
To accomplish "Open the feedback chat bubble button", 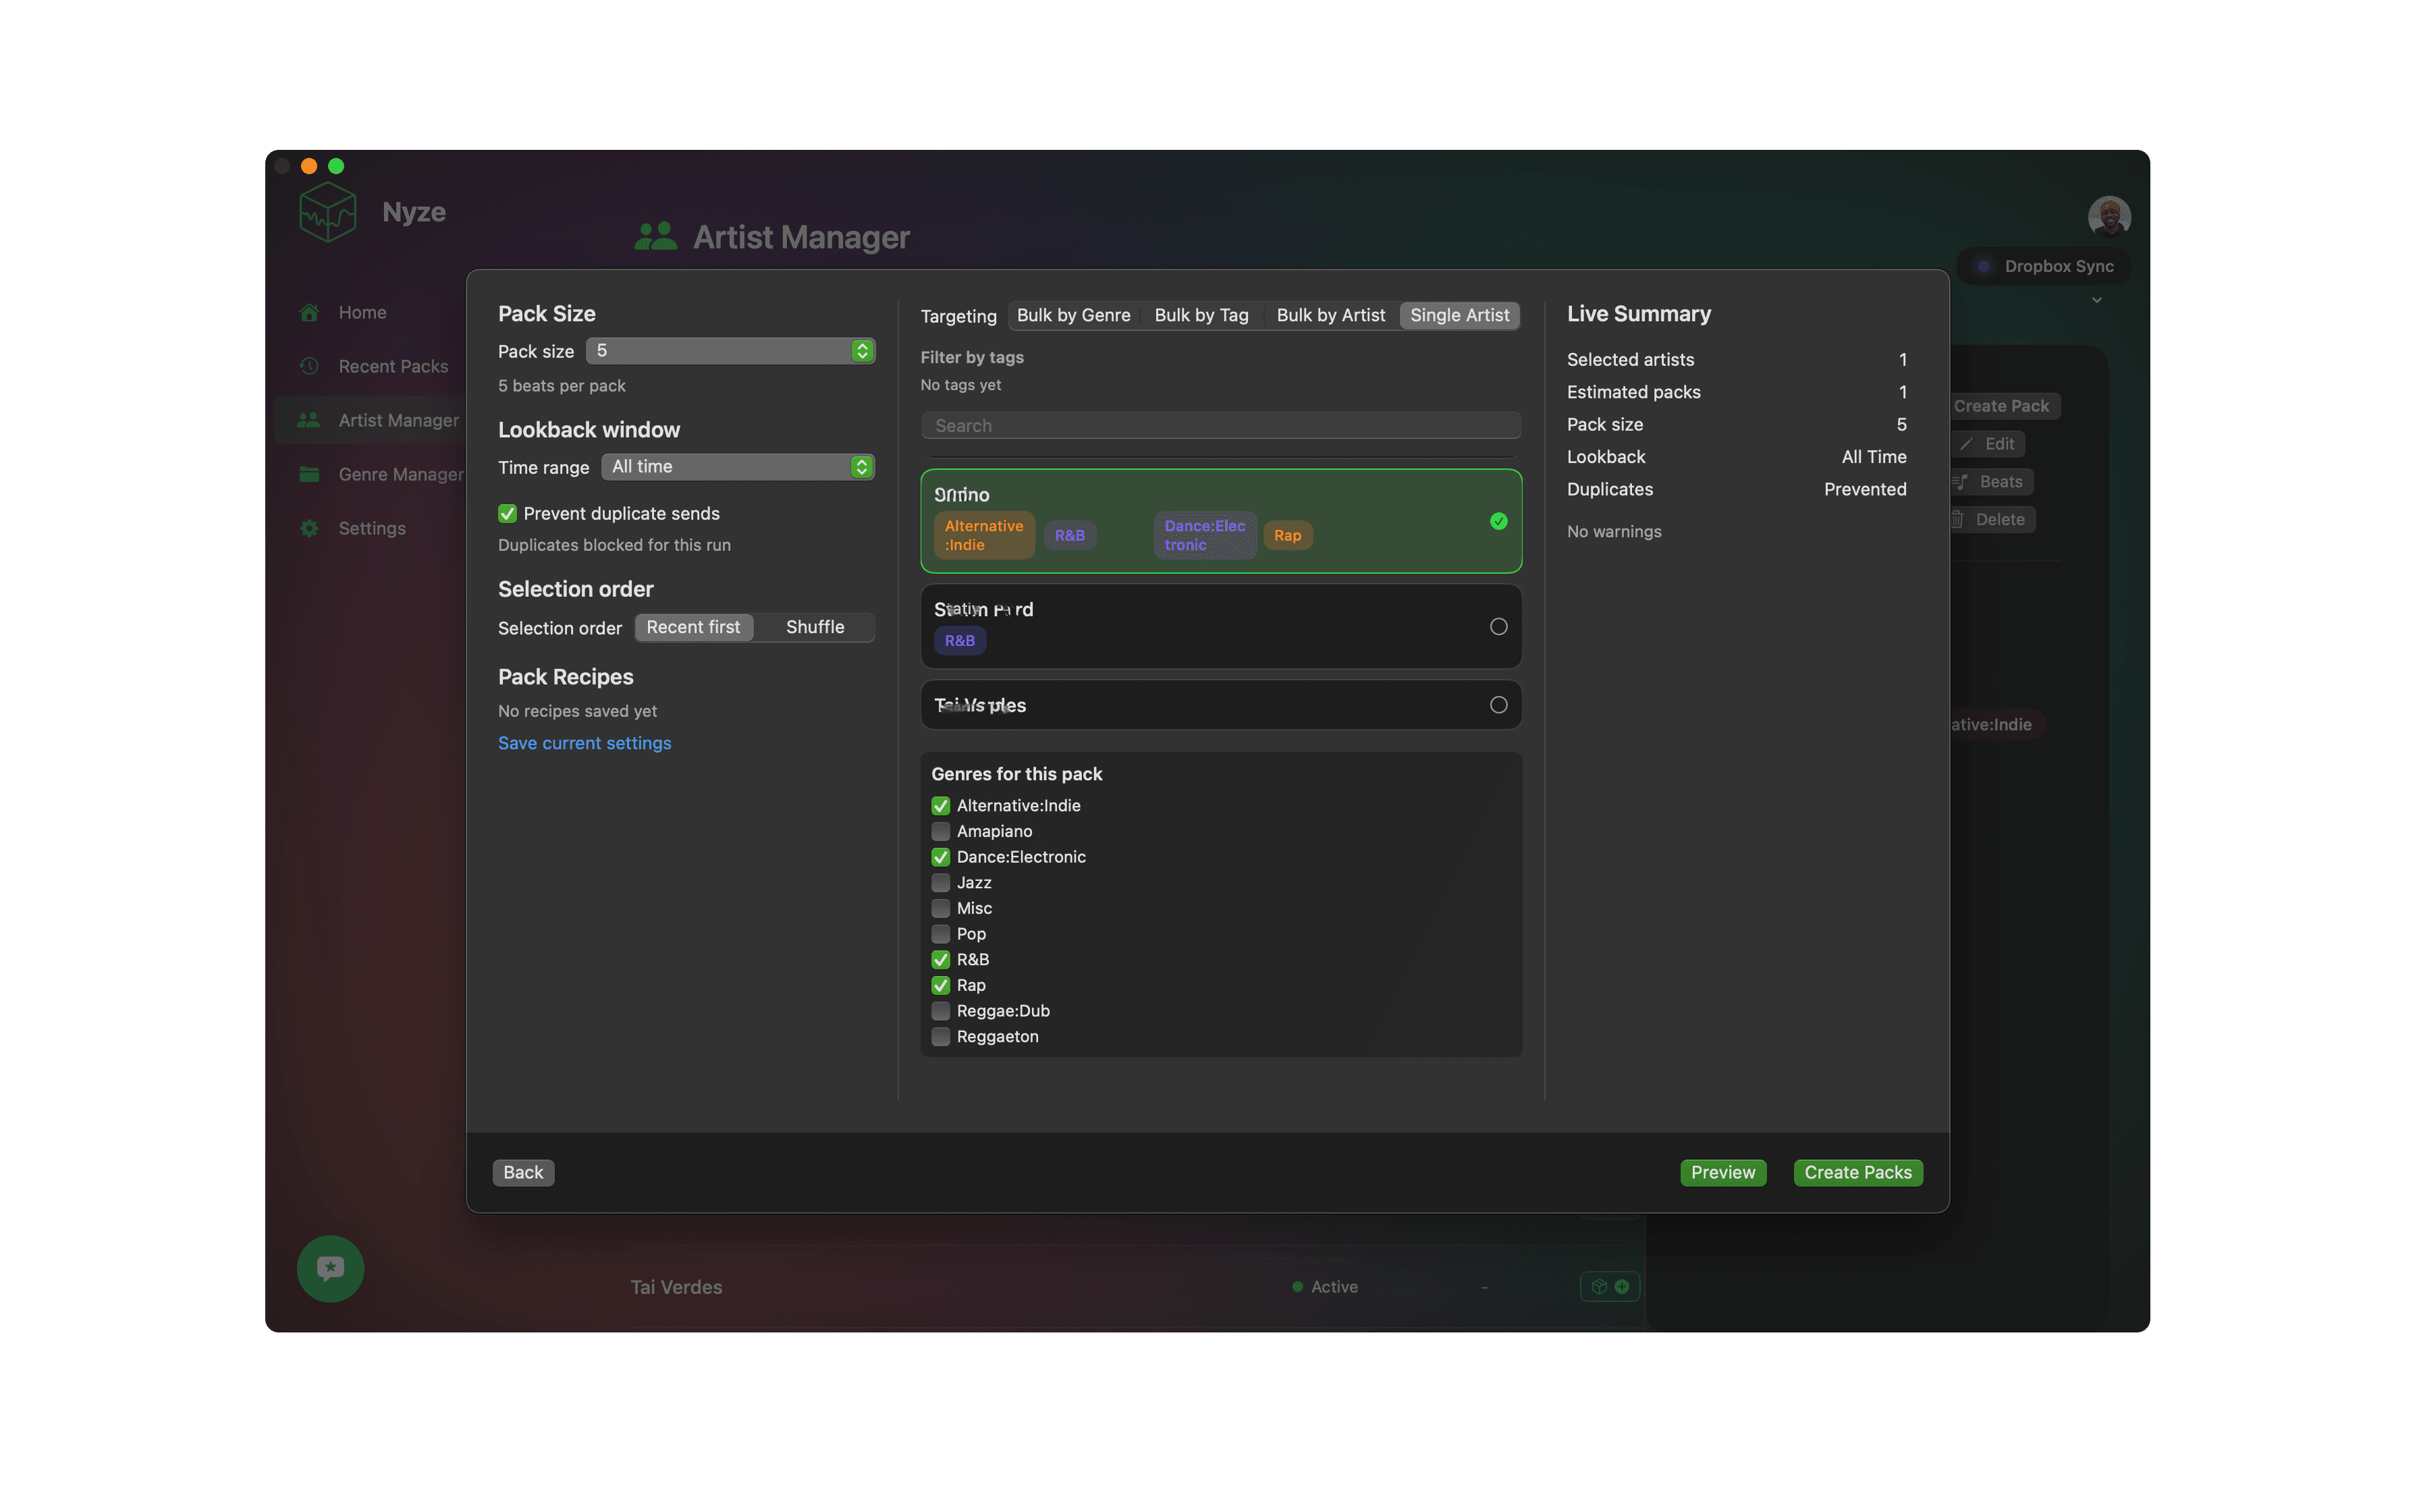I will 330,1268.
